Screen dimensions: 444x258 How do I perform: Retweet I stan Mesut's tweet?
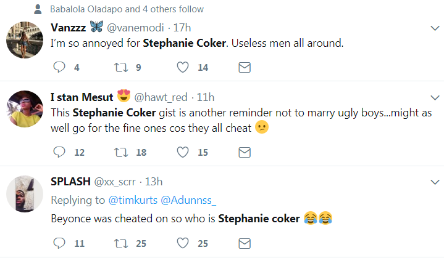120,152
